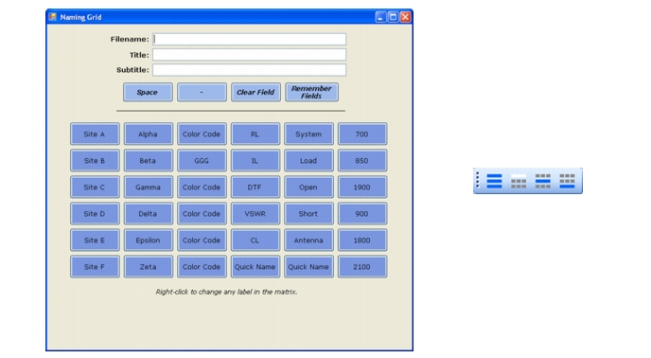
Task: Click Quick Name beside the 2100 button
Action: [308, 267]
